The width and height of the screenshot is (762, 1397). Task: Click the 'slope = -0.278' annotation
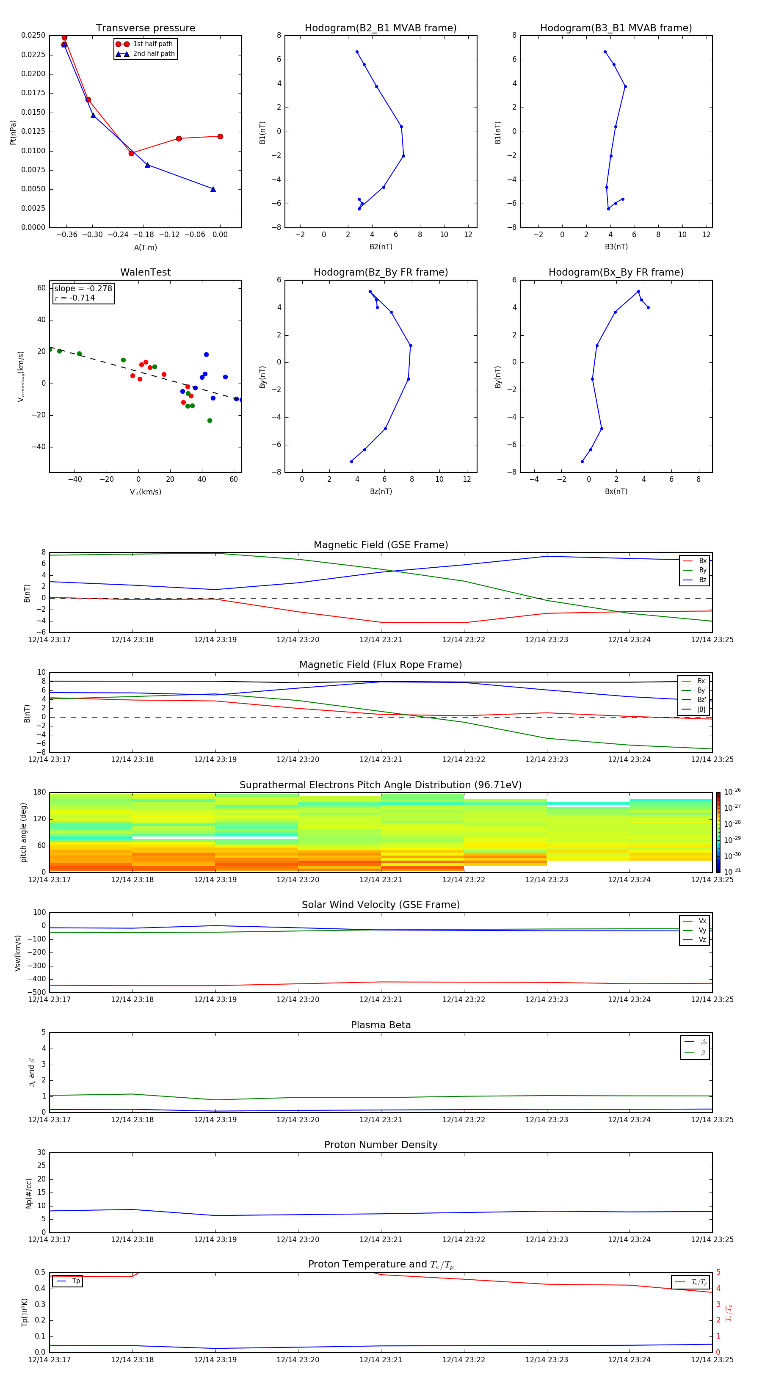point(83,289)
